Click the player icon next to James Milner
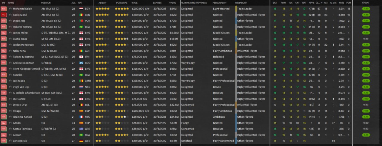 click(x=10, y=33)
